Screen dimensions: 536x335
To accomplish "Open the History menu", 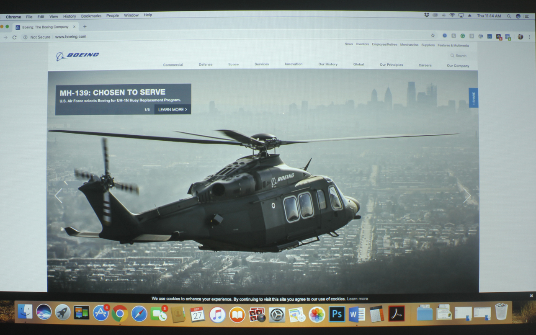I will pyautogui.click(x=70, y=16).
